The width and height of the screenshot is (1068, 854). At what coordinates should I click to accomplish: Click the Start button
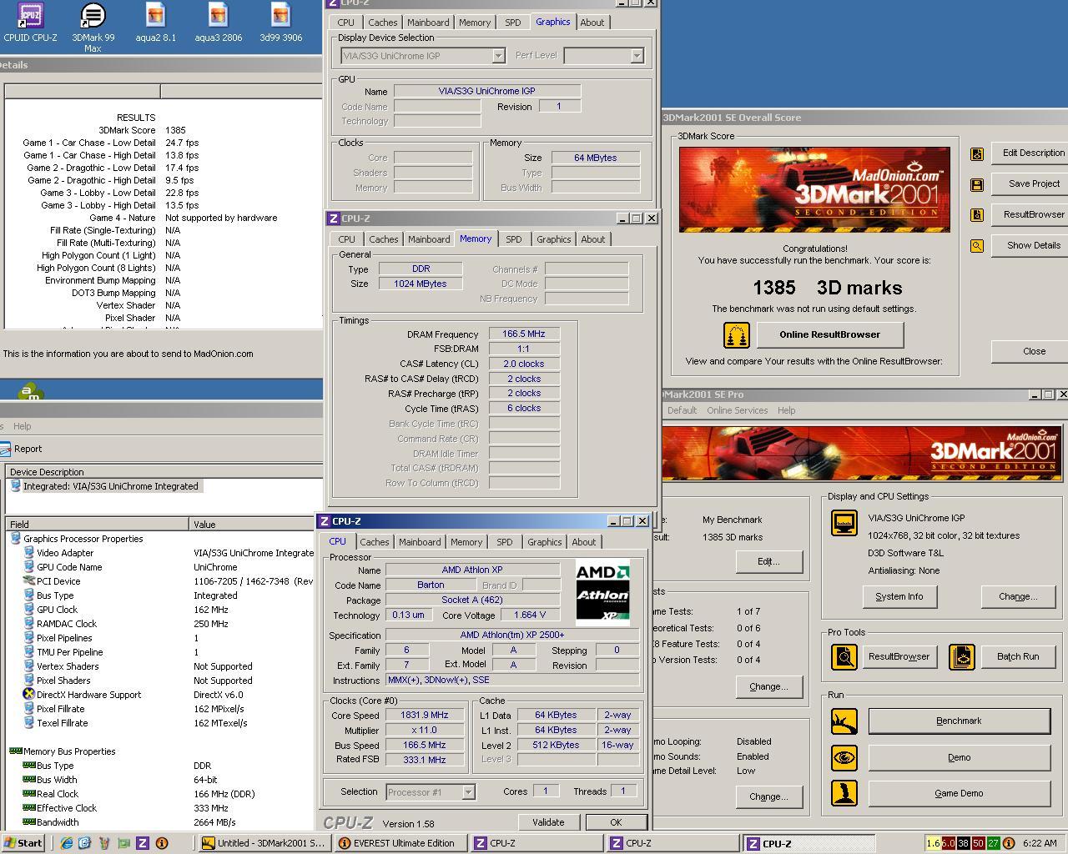pos(23,843)
